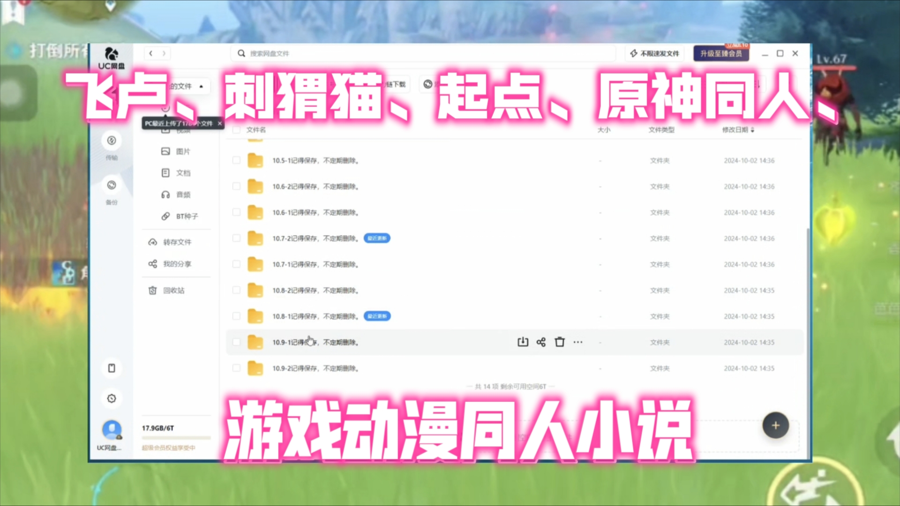Click the user avatar icon
The image size is (900, 506).
pyautogui.click(x=112, y=430)
